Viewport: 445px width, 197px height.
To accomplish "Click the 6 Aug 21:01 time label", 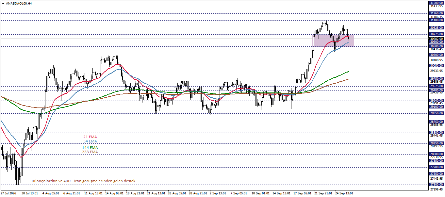I will [x=72, y=193].
